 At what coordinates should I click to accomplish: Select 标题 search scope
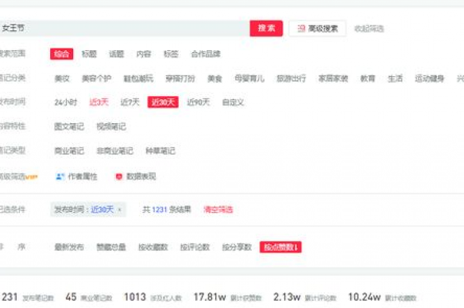coord(89,54)
